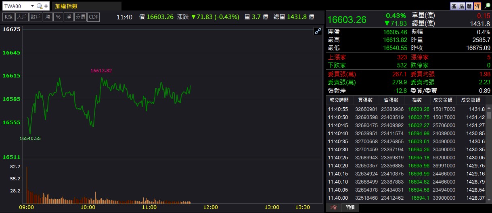Click the 13:30 time axis label
Viewport: 492px width, 213px height.
tap(303, 207)
